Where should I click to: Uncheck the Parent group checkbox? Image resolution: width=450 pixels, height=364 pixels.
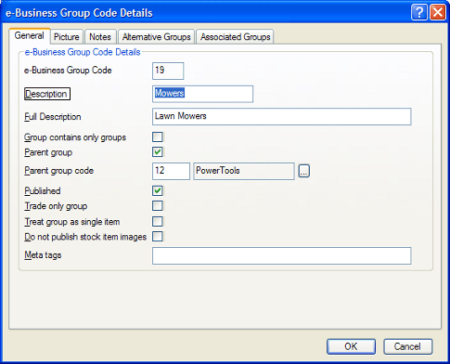(x=158, y=152)
